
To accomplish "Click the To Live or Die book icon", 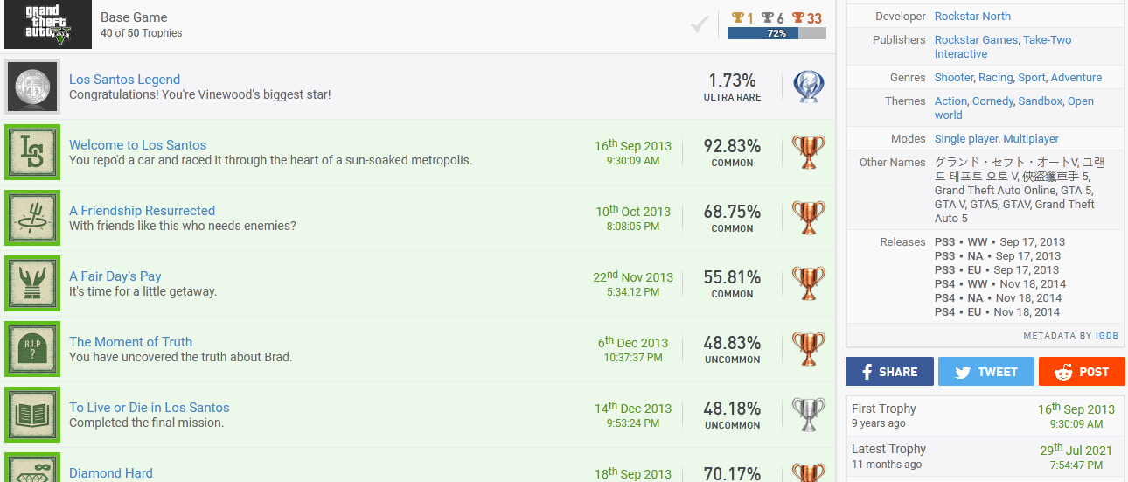I will [32, 415].
